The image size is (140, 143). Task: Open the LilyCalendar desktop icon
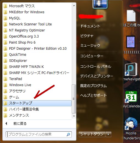pyautogui.click(x=131, y=97)
